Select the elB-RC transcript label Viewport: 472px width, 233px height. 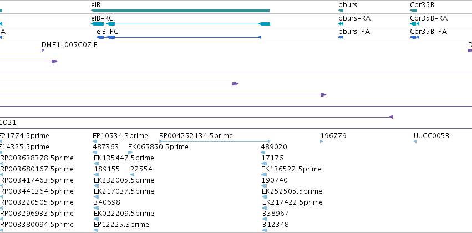(102, 18)
